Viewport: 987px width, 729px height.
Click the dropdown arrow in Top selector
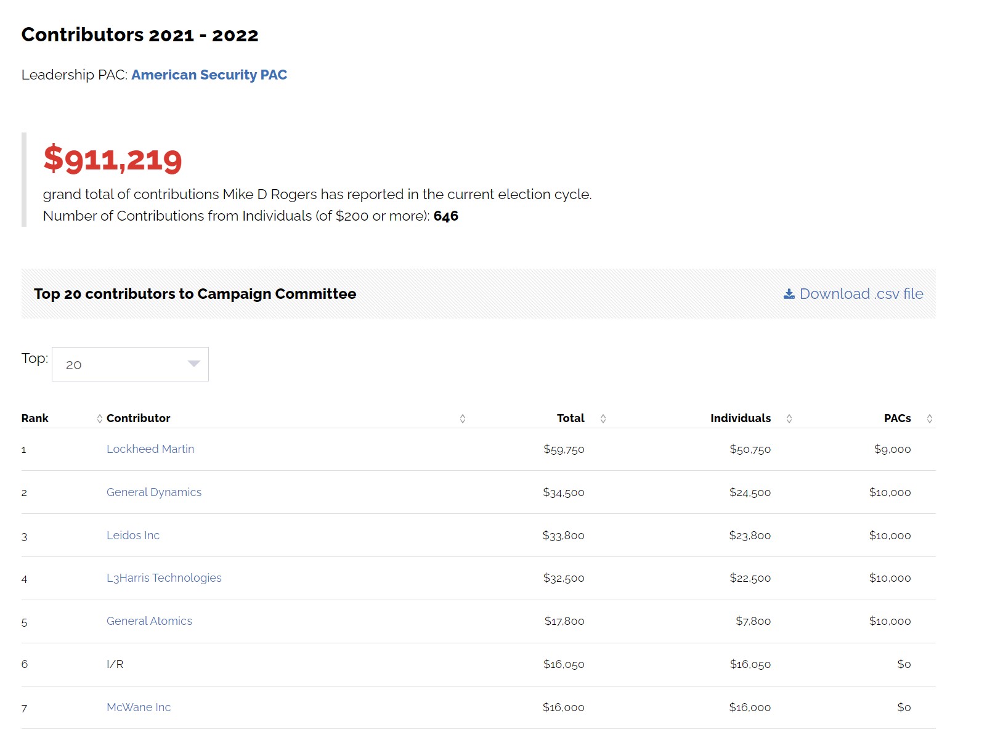tap(193, 364)
